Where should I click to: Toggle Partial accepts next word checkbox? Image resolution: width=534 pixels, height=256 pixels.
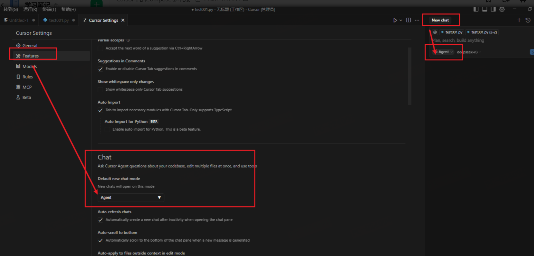click(101, 48)
